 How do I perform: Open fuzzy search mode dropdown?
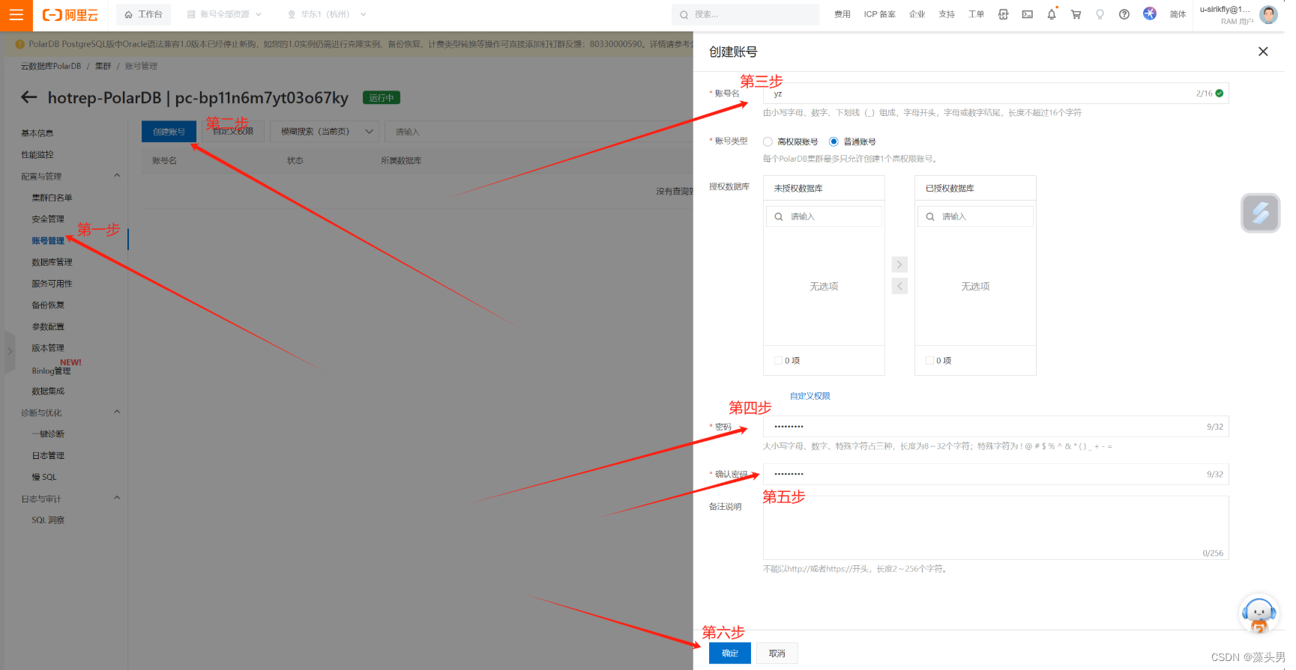point(326,131)
